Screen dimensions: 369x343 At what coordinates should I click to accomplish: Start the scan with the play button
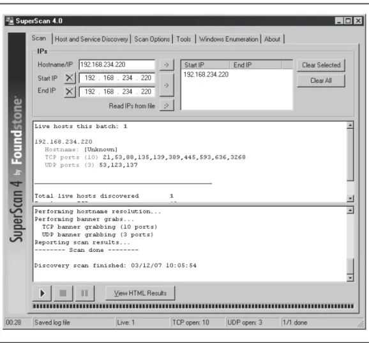(x=42, y=293)
